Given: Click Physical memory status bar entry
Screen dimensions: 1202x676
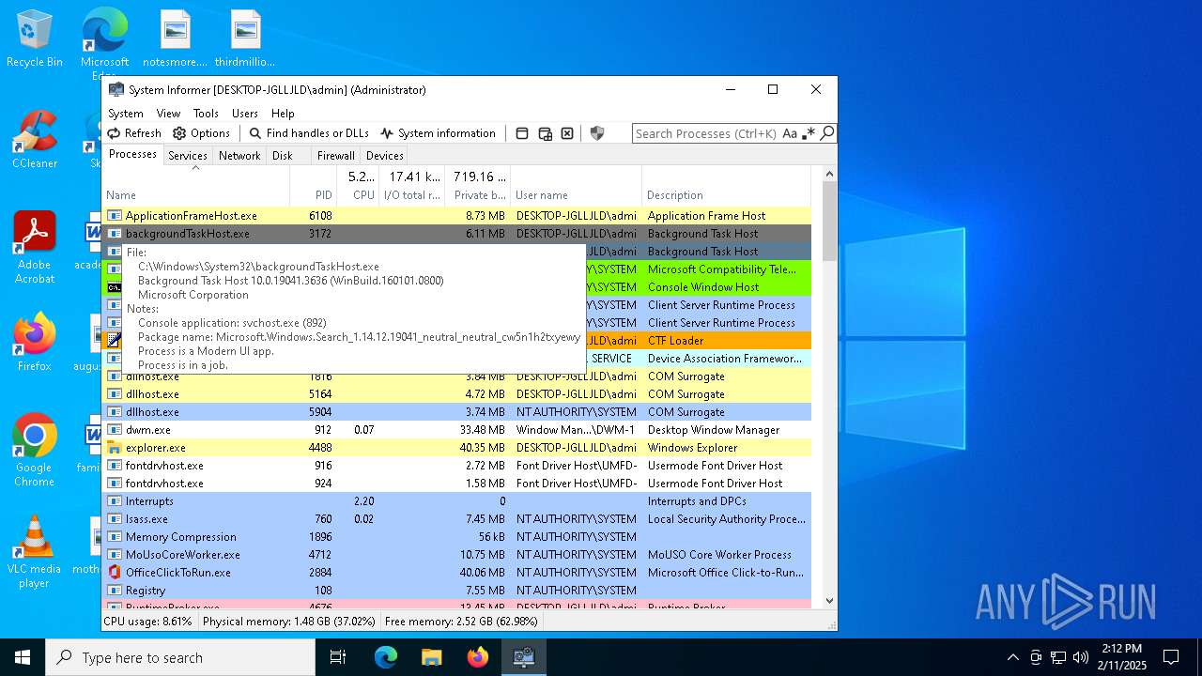Looking at the screenshot, I should [x=289, y=622].
